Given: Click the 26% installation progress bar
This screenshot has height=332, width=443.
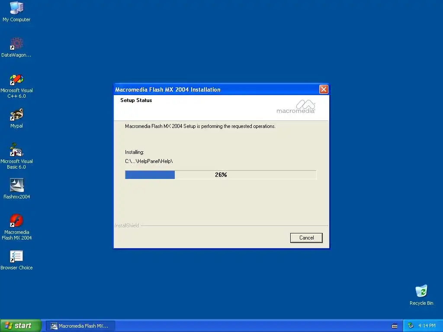Looking at the screenshot, I should [221, 175].
